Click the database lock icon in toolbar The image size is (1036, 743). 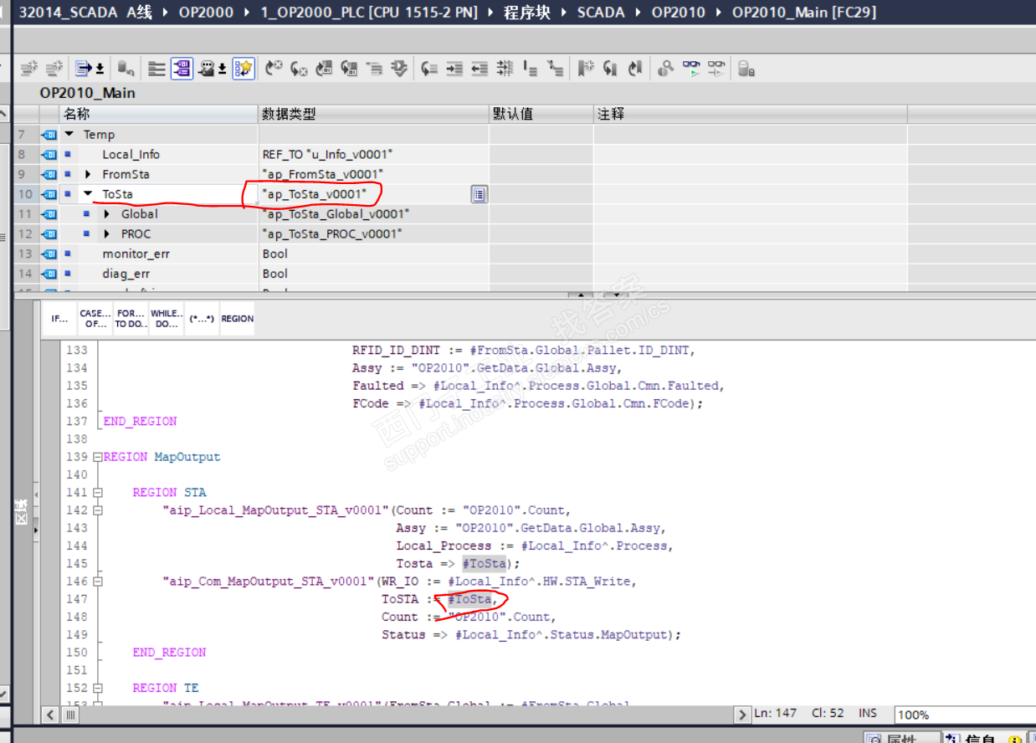point(746,69)
